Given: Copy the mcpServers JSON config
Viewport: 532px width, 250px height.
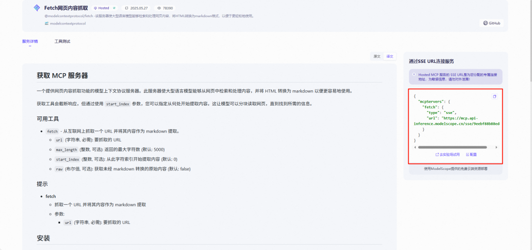Looking at the screenshot, I should [x=495, y=97].
